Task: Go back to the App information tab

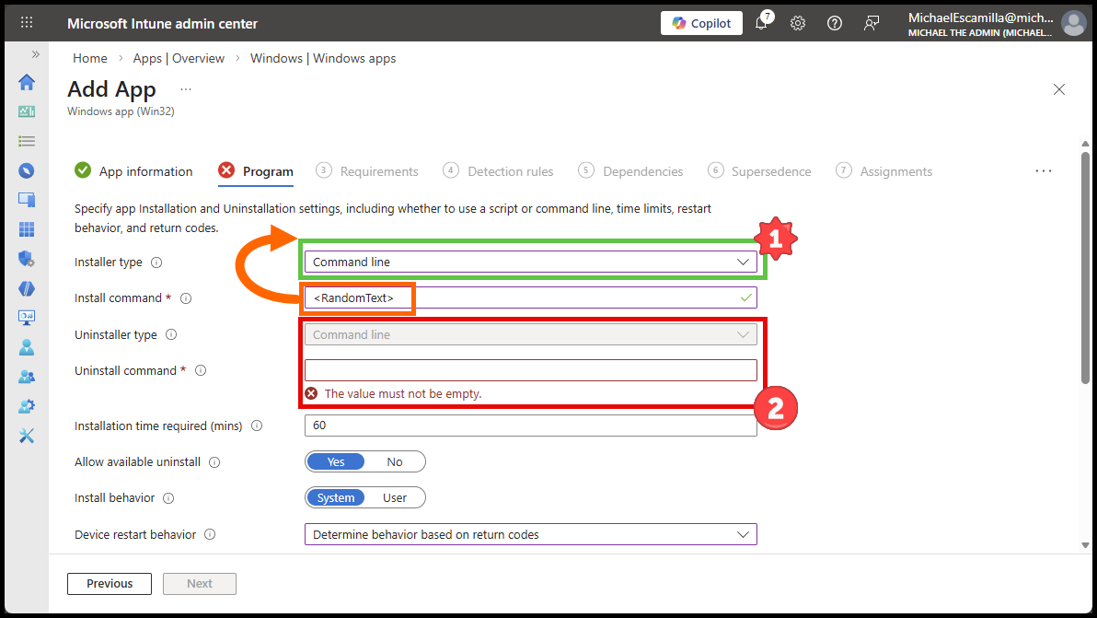Action: coord(144,170)
